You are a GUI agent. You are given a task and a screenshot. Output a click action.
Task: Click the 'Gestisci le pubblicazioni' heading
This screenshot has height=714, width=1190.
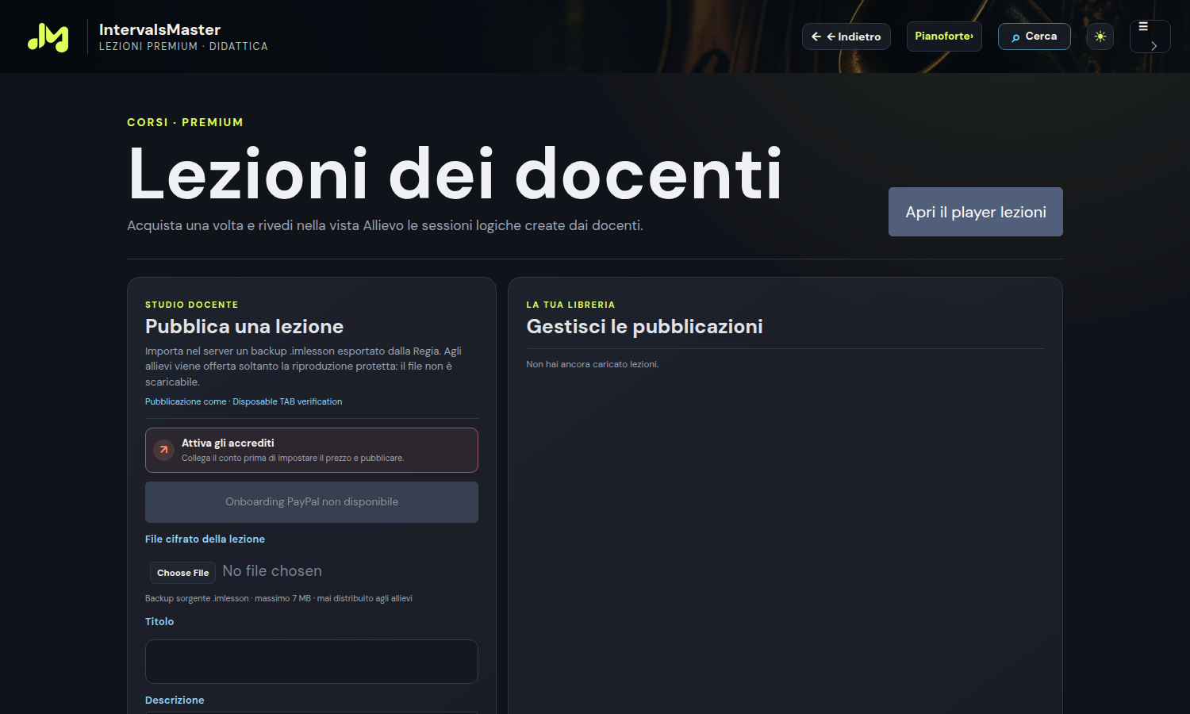(644, 326)
